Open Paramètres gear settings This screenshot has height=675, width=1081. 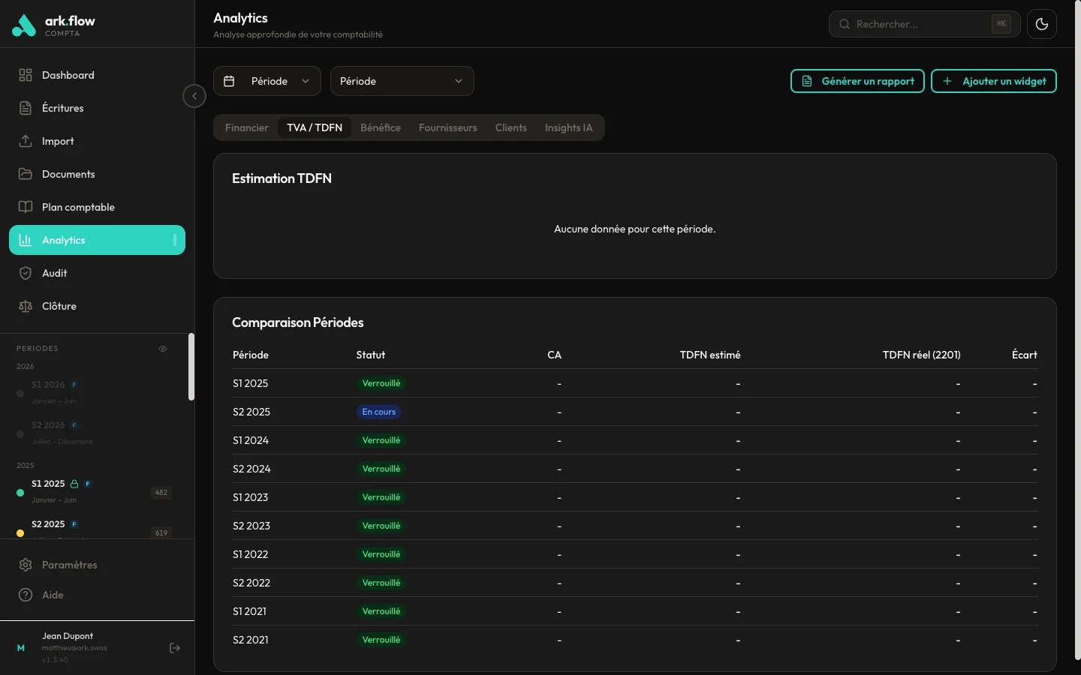pos(69,565)
